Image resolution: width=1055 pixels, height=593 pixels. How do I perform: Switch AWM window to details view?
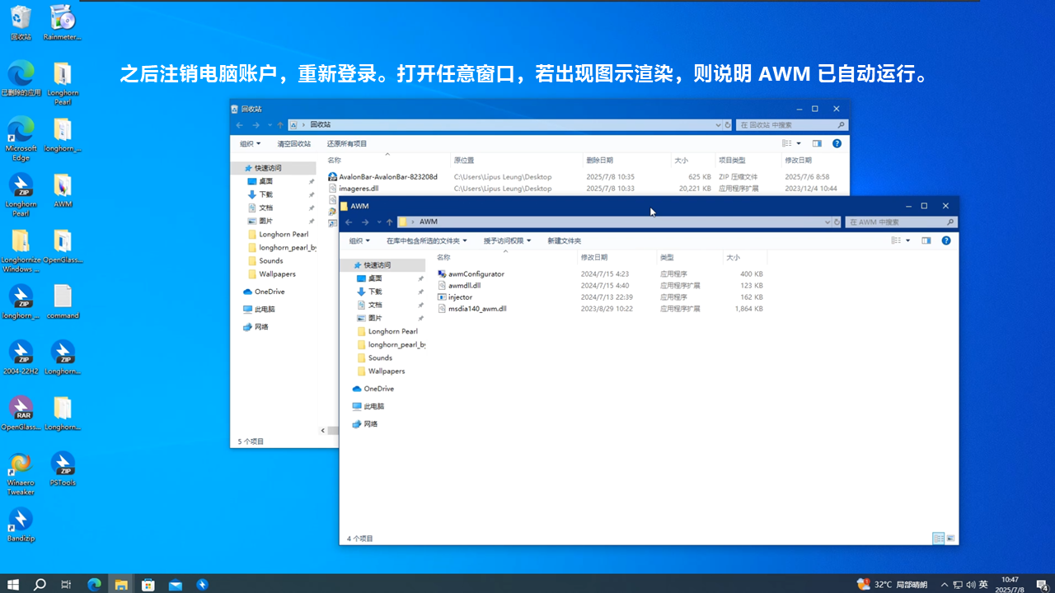coord(938,538)
